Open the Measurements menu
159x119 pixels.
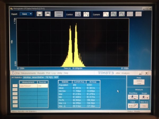coord(28,73)
